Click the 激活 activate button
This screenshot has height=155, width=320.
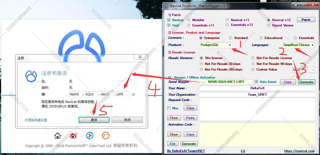click(x=94, y=120)
